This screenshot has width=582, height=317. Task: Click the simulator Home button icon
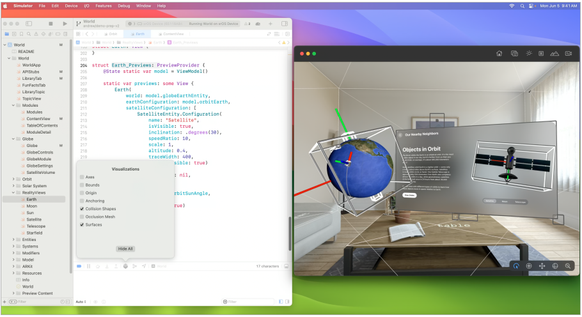coord(499,54)
